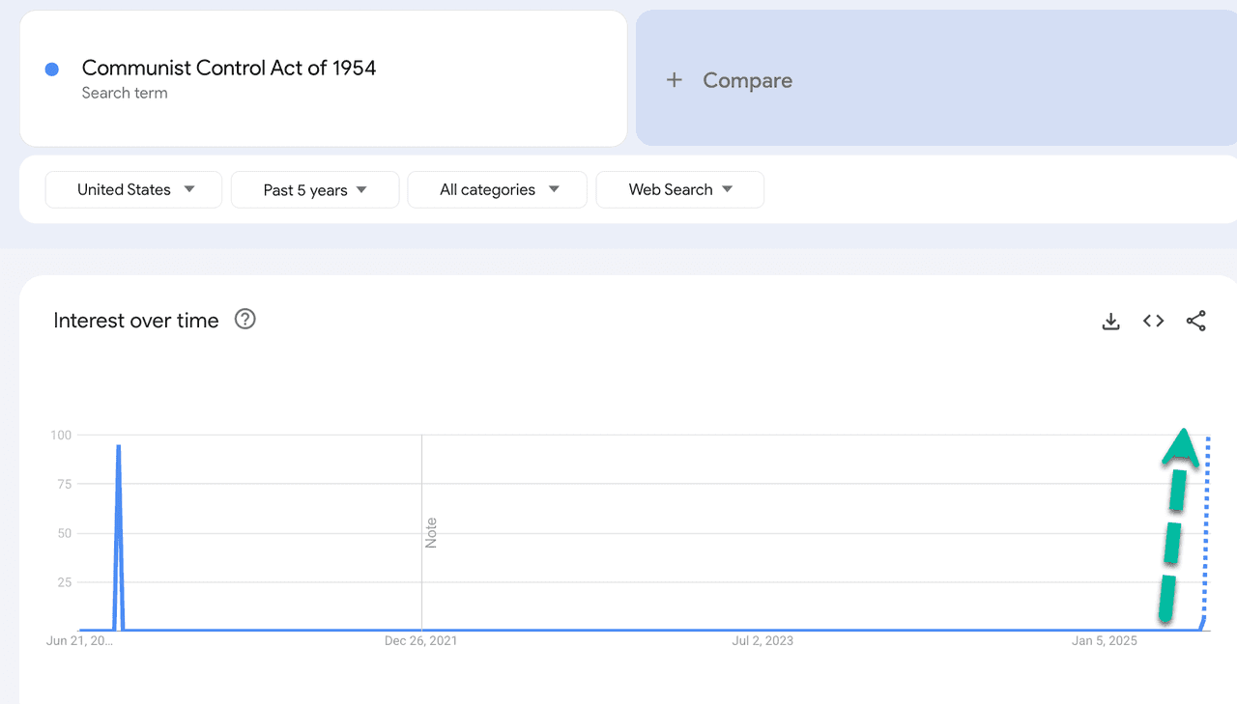This screenshot has height=704, width=1237.
Task: Select the Jul 2, 2023 axis label
Action: click(x=763, y=640)
